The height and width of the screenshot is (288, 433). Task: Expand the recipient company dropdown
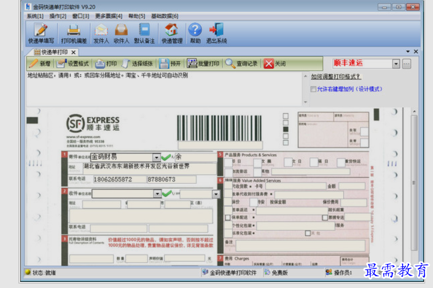(158, 194)
